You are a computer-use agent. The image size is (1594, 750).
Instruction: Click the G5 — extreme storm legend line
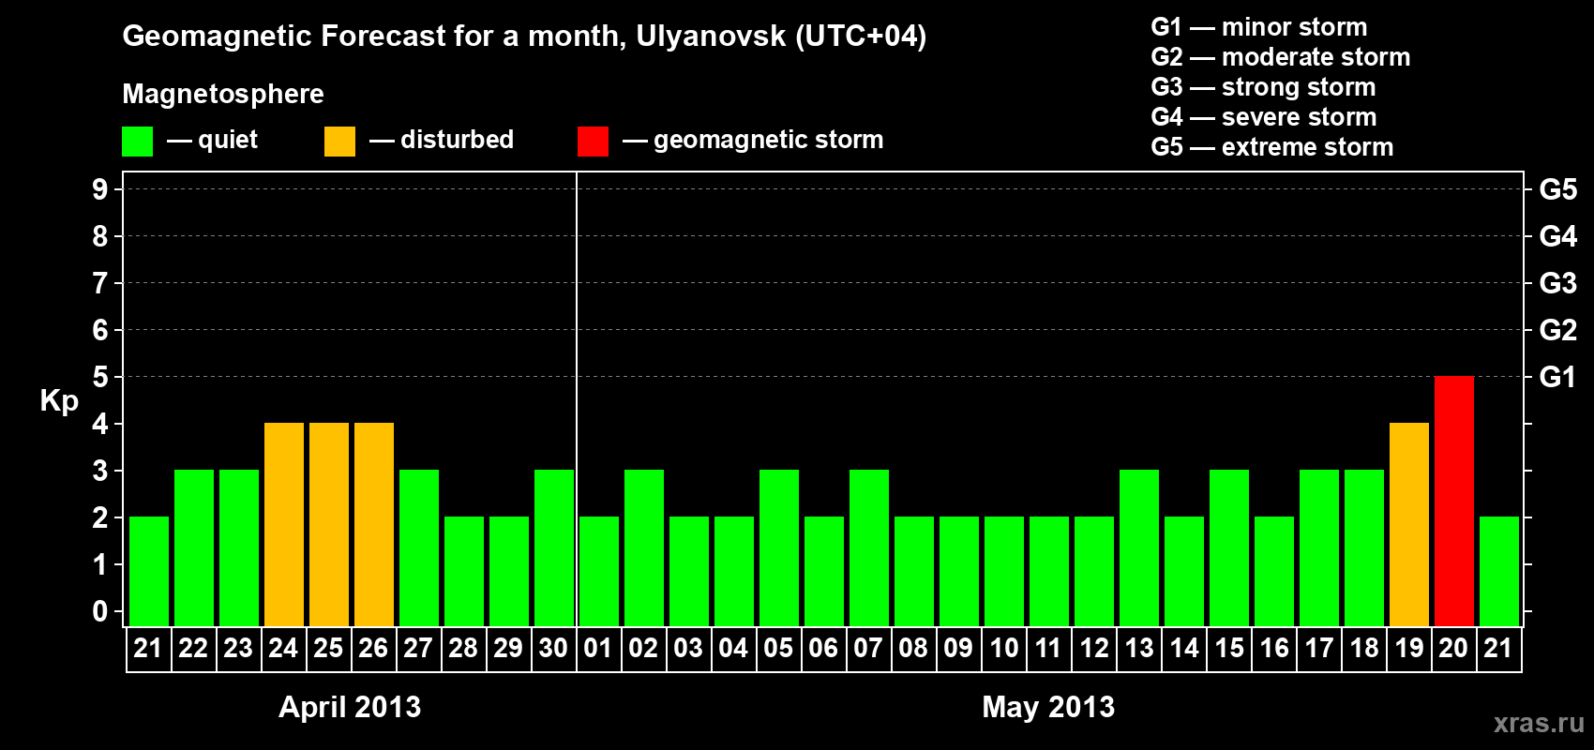point(1272,147)
